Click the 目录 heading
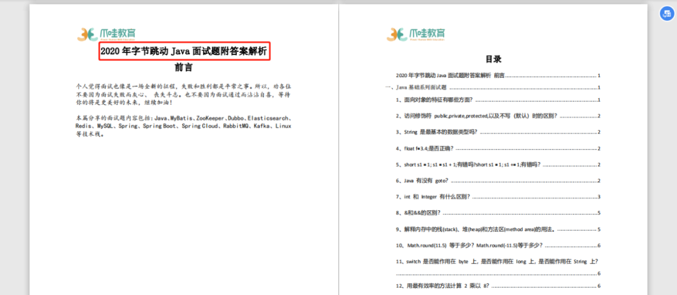 (493, 59)
